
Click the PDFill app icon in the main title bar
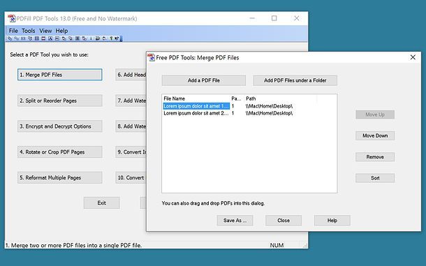coord(12,18)
